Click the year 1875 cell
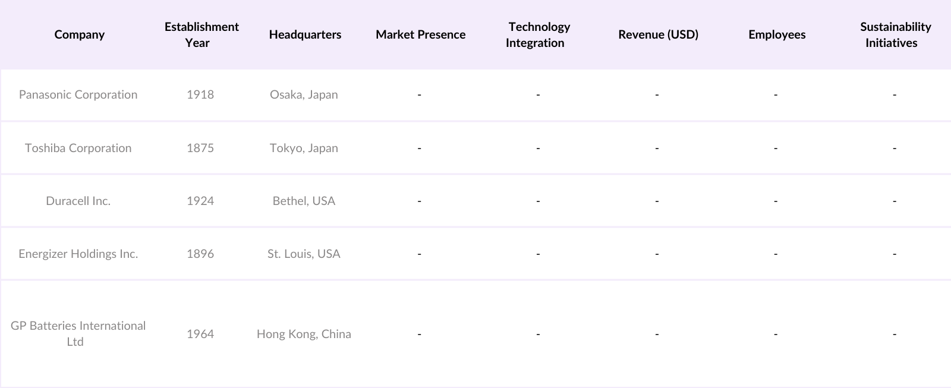 [x=200, y=148]
